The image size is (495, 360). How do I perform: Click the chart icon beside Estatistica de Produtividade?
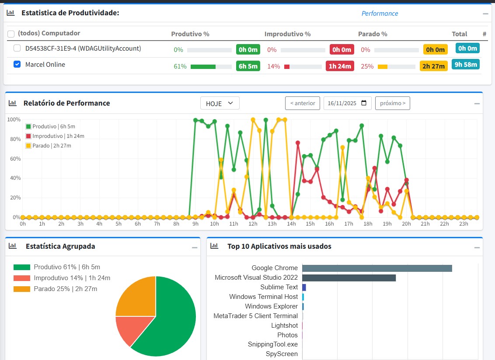[10, 13]
